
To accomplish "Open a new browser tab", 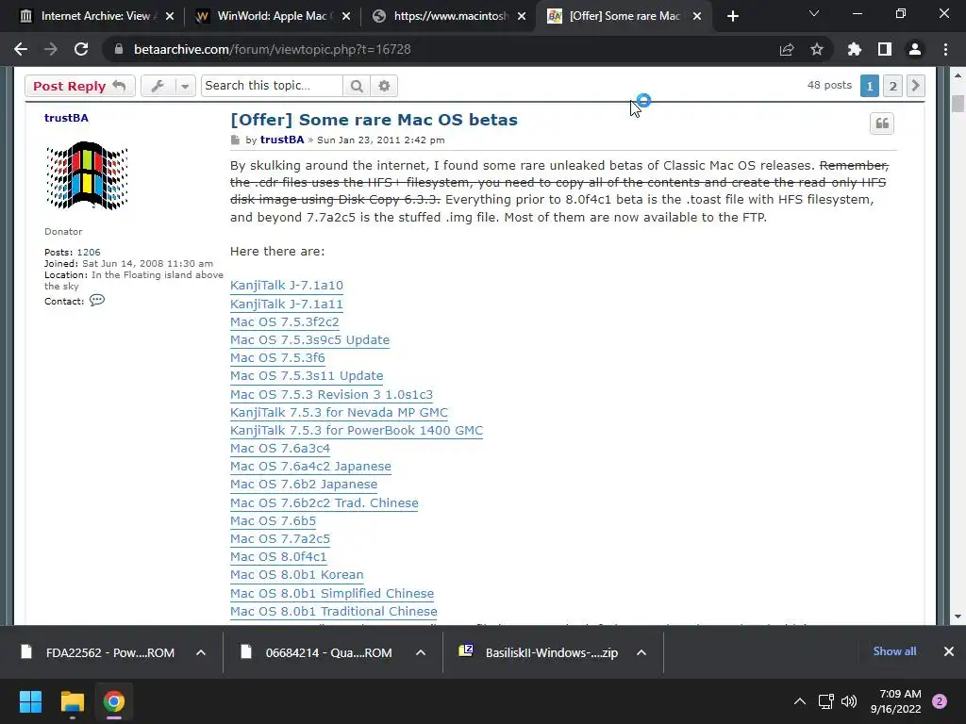I will 732,16.
